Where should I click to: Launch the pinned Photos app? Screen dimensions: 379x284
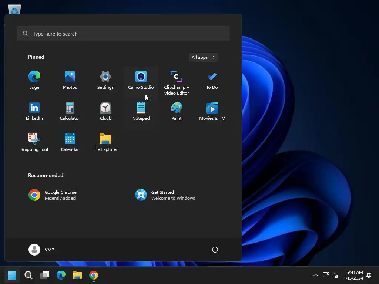[70, 81]
